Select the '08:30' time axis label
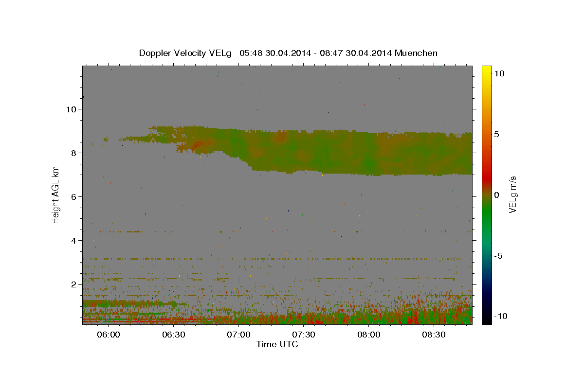Viewport: 584px width, 389px height. (434, 335)
